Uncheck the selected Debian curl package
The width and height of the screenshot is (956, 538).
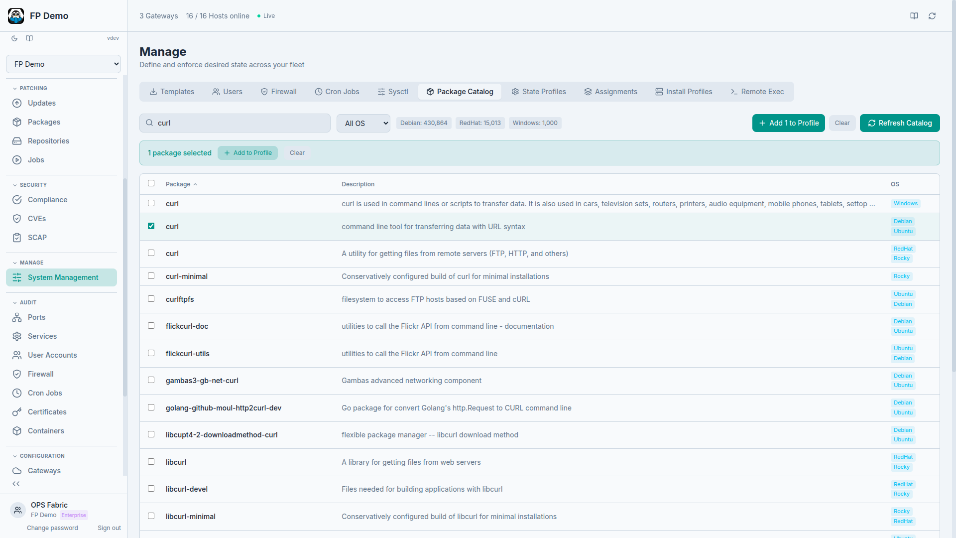coord(151,226)
